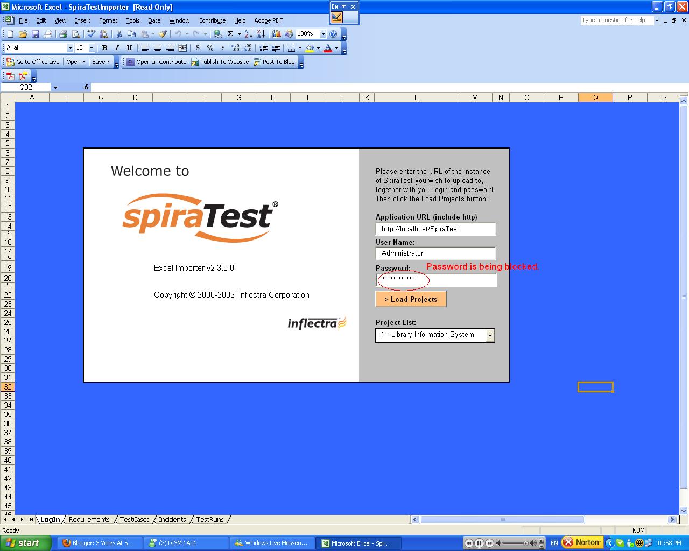Toggle Underline formatting

(x=129, y=48)
